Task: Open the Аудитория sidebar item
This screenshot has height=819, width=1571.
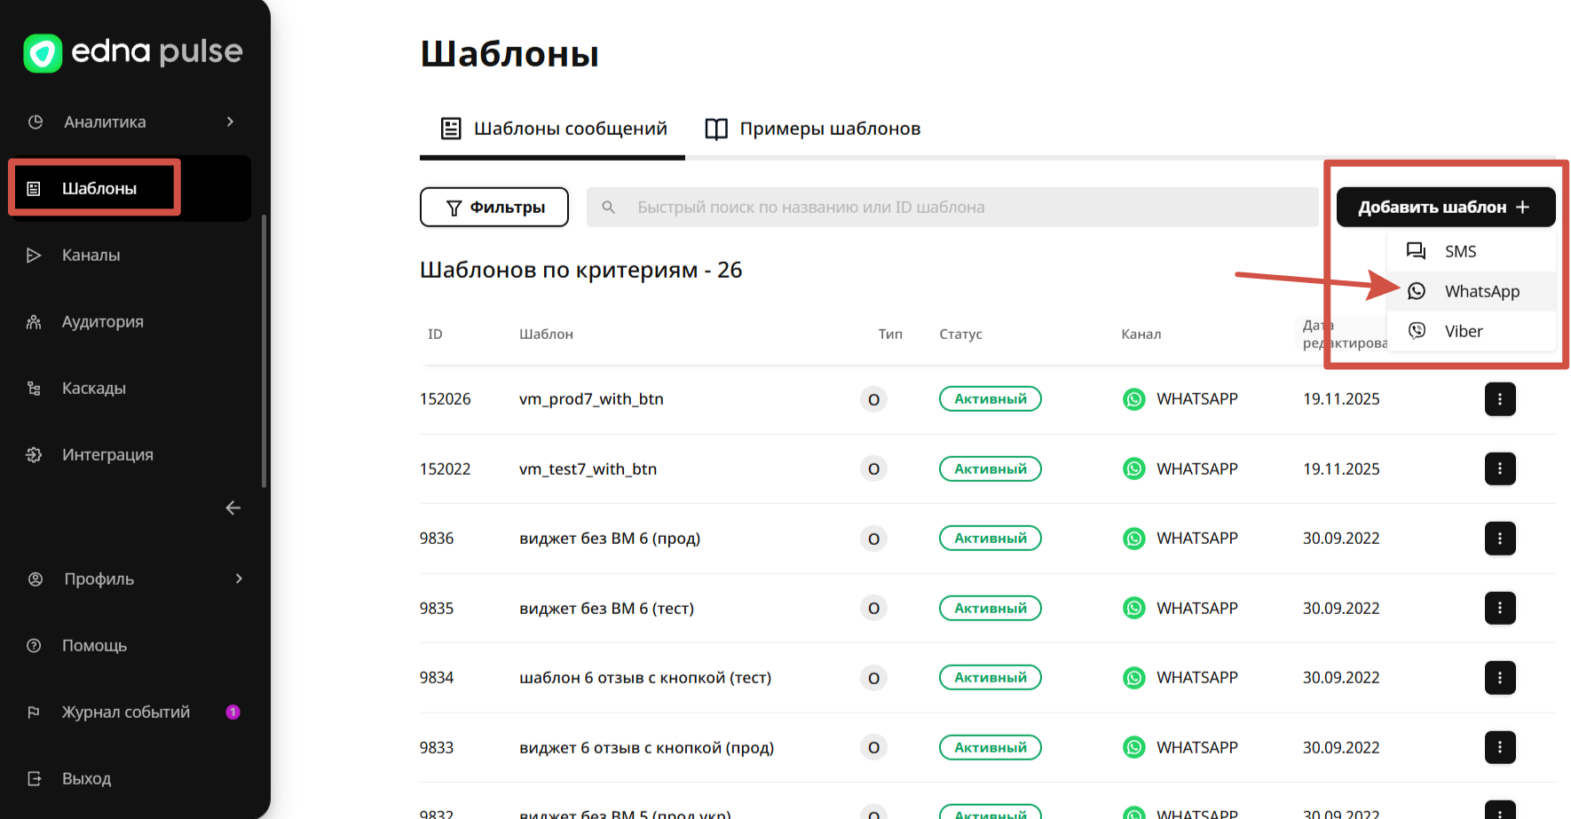Action: [102, 322]
